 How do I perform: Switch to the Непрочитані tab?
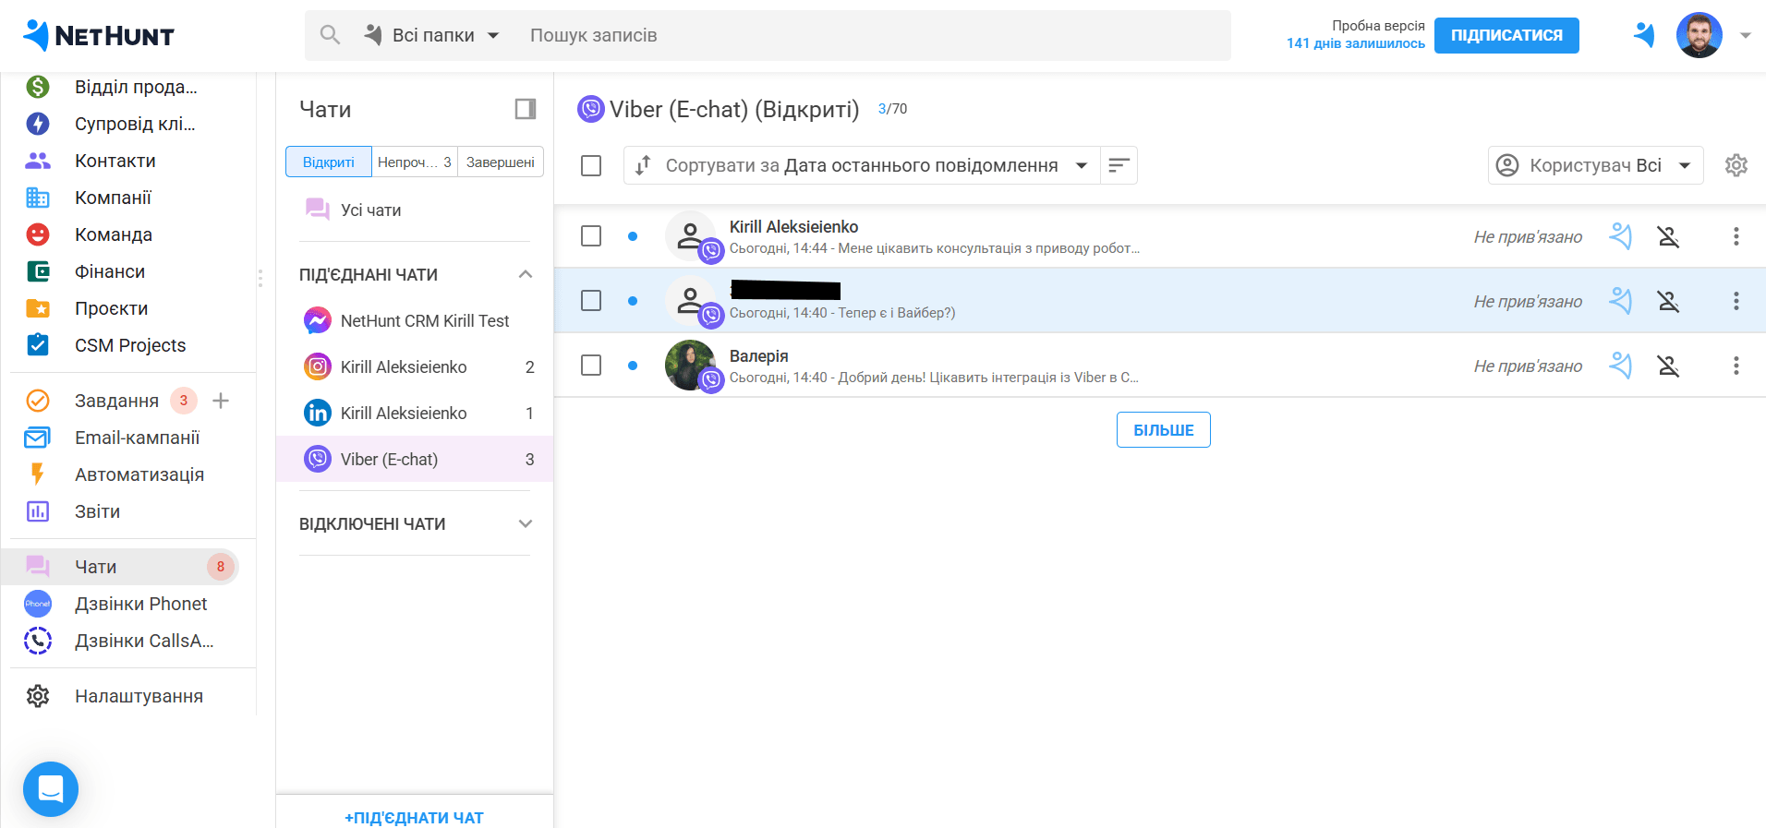coord(415,162)
